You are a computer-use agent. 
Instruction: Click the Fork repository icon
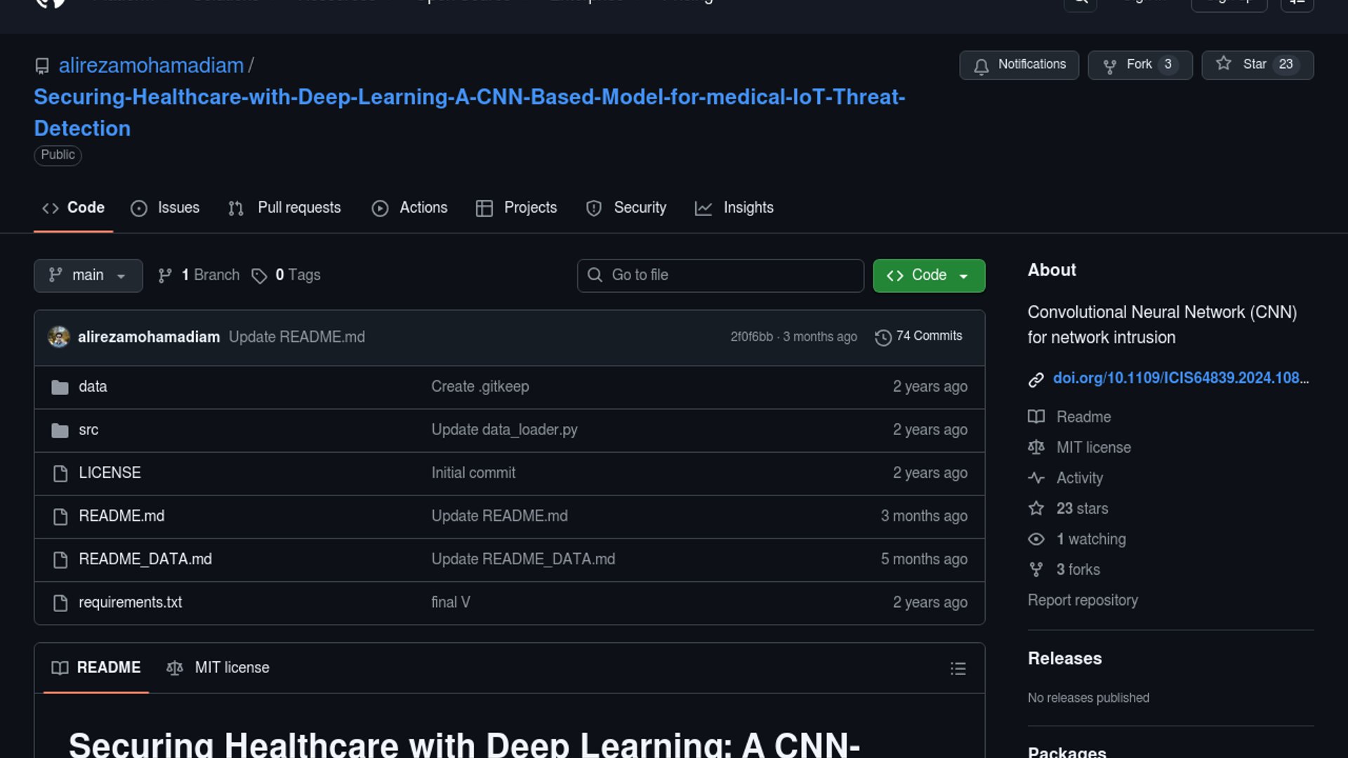click(x=1110, y=65)
